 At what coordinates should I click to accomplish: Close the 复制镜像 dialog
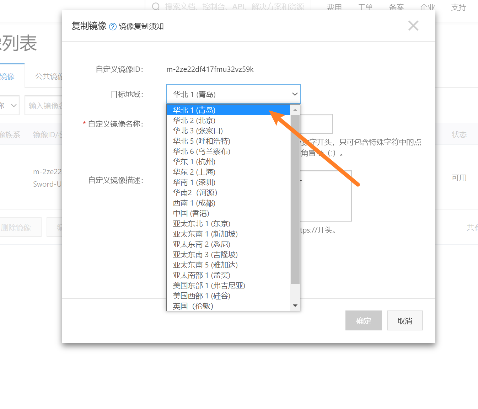413,25
